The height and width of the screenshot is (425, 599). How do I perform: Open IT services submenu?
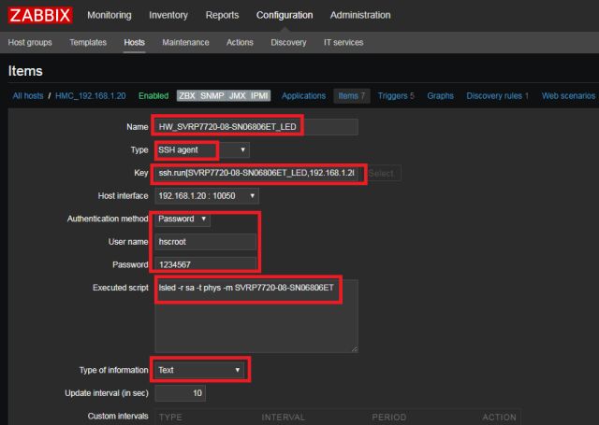pyautogui.click(x=343, y=42)
